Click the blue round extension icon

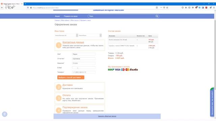pos(199,8)
